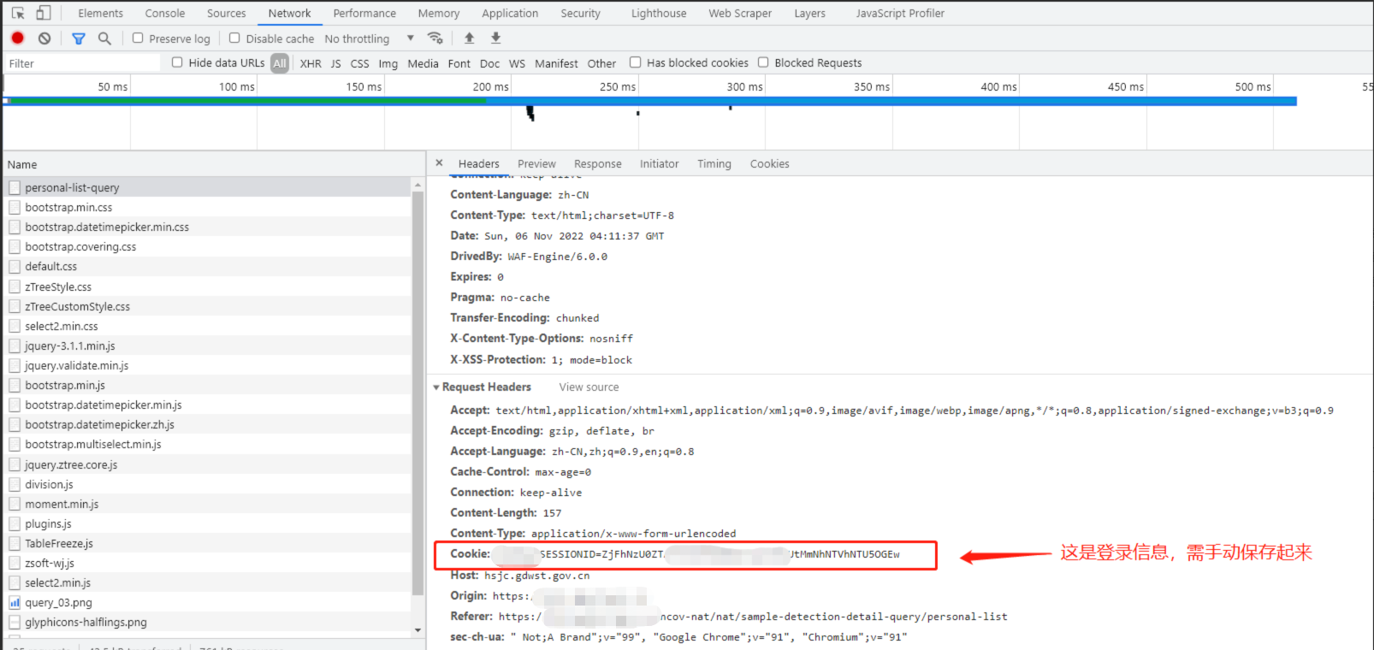Open the Application panel tab
This screenshot has height=650, width=1374.
tap(510, 13)
